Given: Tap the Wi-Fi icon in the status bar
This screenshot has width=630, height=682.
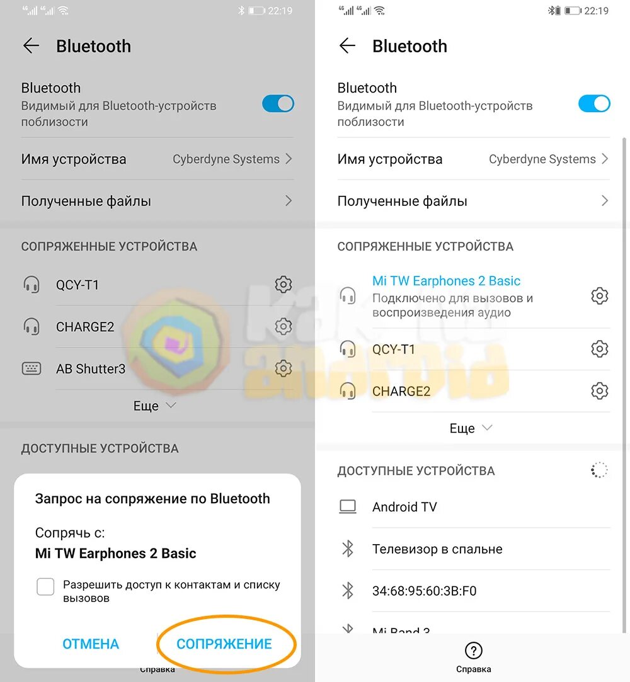Looking at the screenshot, I should tap(63, 9).
